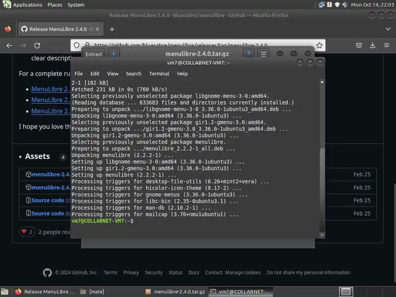Click the show desktop taskbar icon
This screenshot has width=396, height=297.
[5, 292]
